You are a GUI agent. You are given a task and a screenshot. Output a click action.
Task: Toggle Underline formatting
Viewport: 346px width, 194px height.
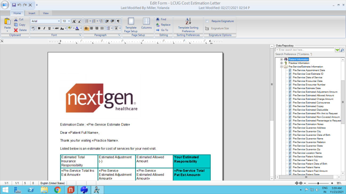pos(49,28)
